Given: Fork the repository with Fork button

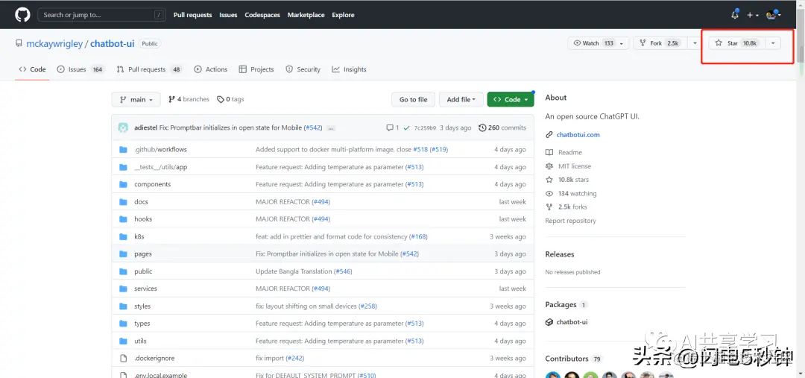Looking at the screenshot, I should (660, 43).
